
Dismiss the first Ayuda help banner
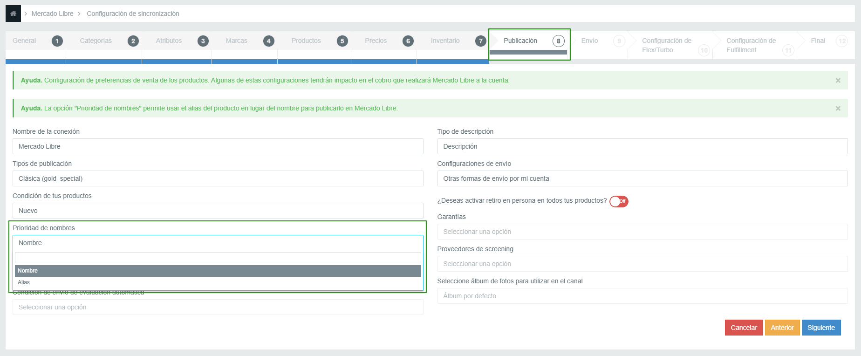click(838, 81)
